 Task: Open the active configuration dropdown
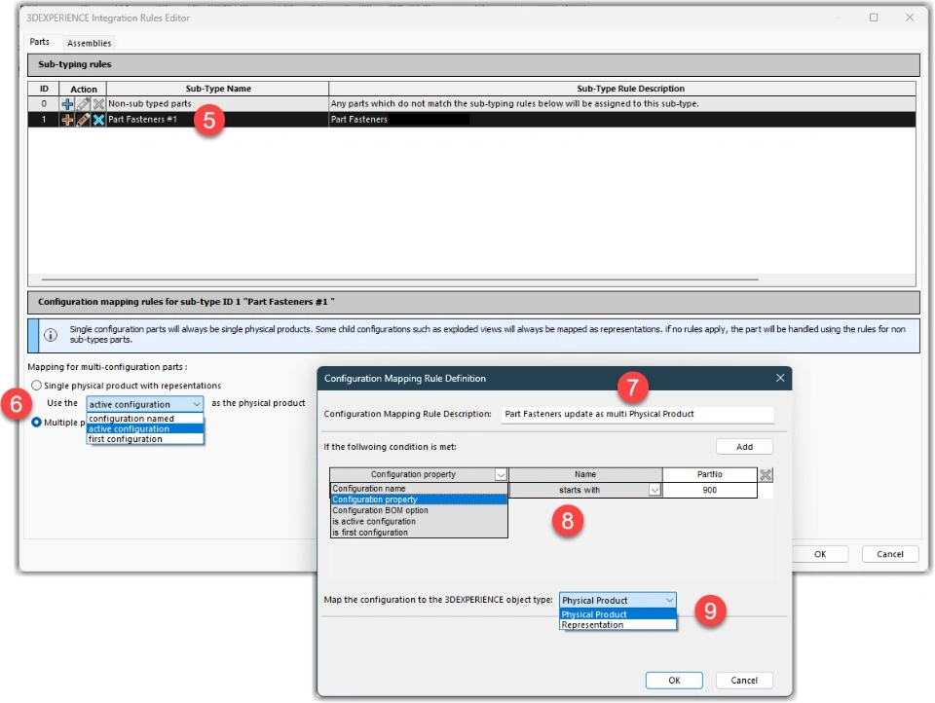click(x=145, y=404)
